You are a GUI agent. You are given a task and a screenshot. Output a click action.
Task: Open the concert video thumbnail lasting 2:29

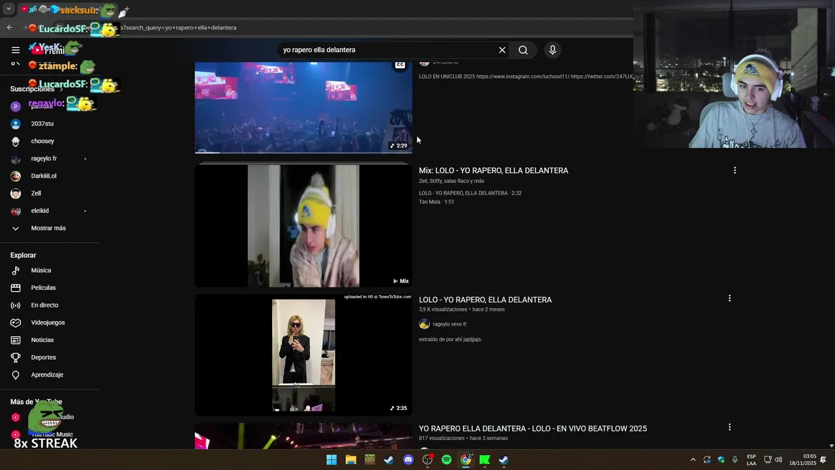(x=303, y=107)
